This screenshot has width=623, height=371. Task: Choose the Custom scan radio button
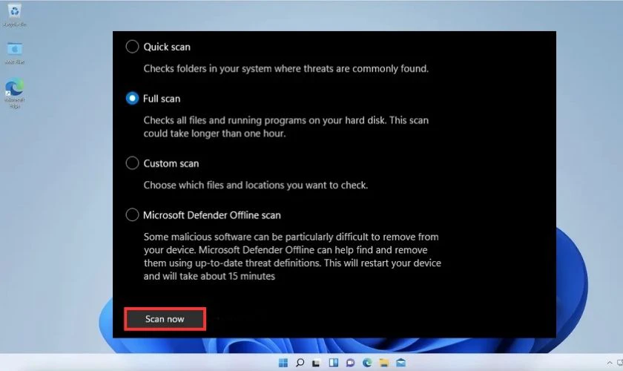pos(132,163)
